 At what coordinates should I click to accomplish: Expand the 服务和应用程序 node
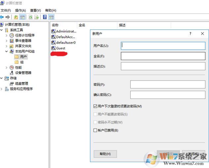click(x=2, y=89)
